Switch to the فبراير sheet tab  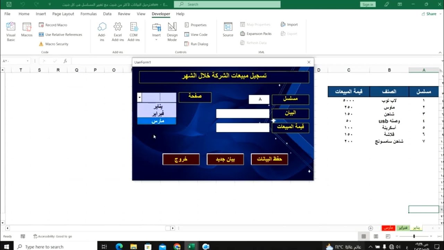[403, 228]
